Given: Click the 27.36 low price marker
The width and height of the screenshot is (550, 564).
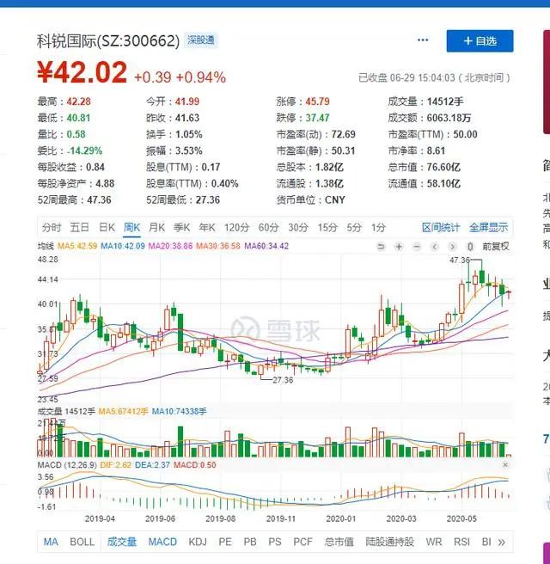Looking at the screenshot, I should click(283, 380).
